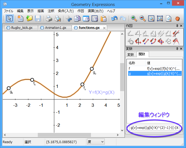This screenshot has width=186, height=148.
Task: Select the Y=f(X)+g(X) curve label
Action: [x=102, y=92]
